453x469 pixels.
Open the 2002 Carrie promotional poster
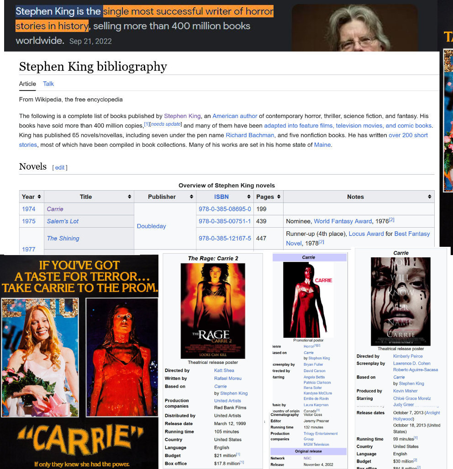[x=308, y=300]
